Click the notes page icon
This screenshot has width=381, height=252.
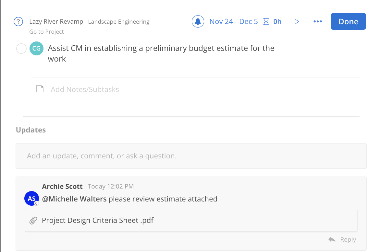click(40, 89)
